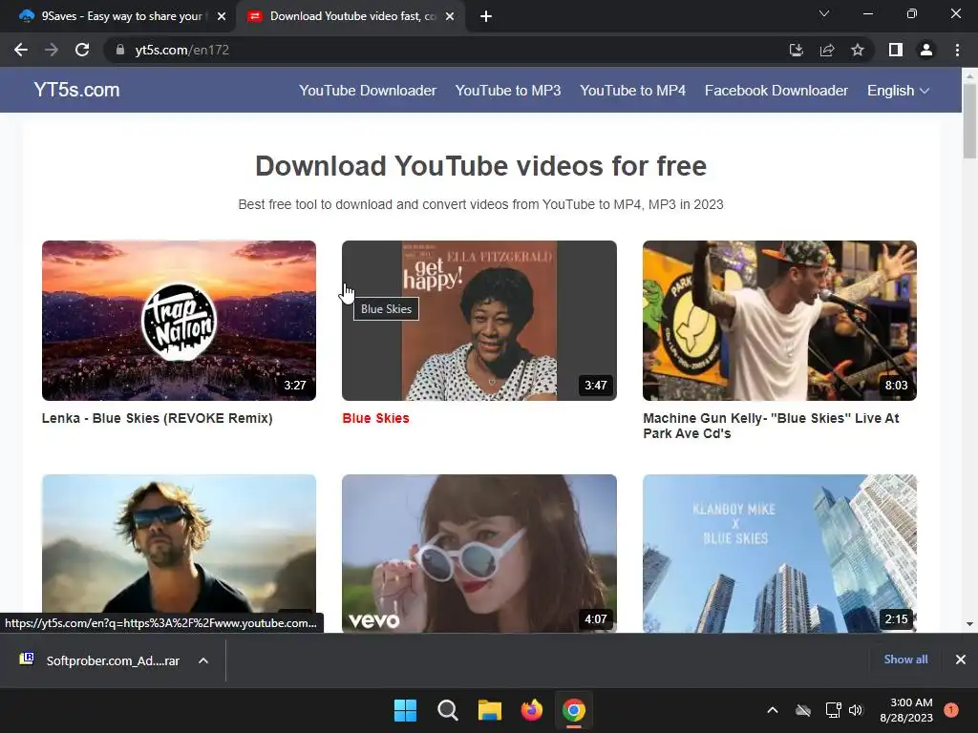
Task: Open Windows Start menu
Action: 405,710
